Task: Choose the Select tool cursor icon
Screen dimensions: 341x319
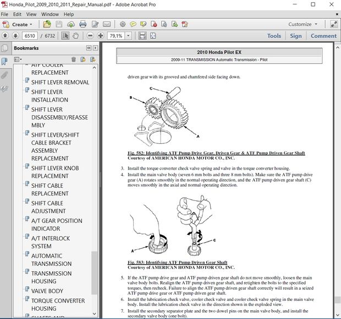Action: coord(65,36)
